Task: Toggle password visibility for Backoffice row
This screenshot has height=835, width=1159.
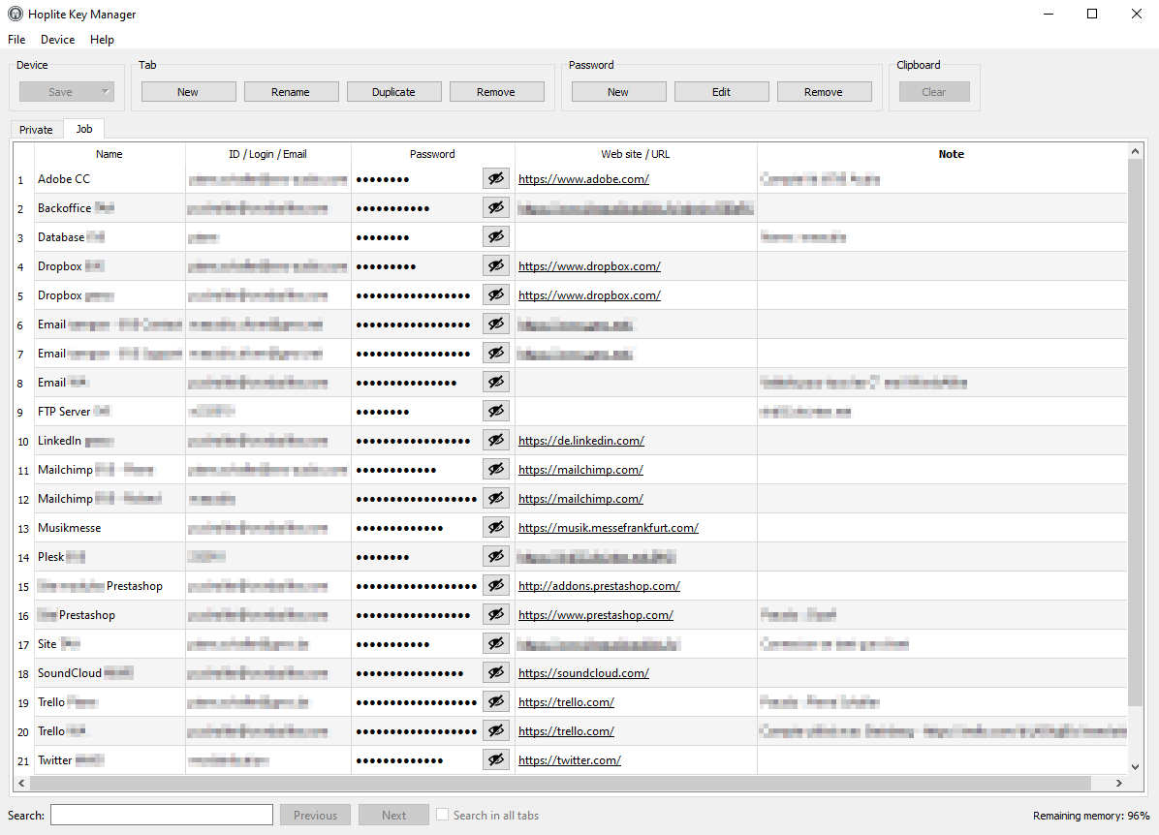Action: coord(496,207)
